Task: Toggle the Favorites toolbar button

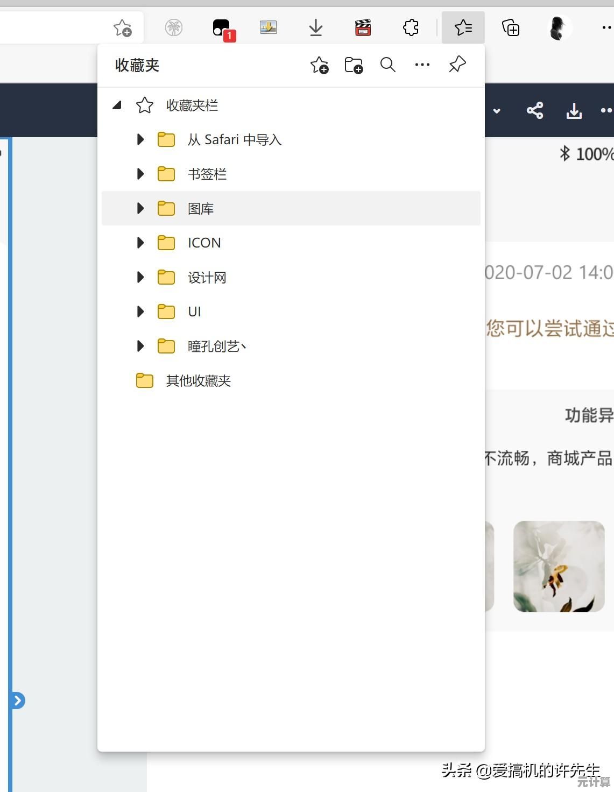Action: pos(463,27)
